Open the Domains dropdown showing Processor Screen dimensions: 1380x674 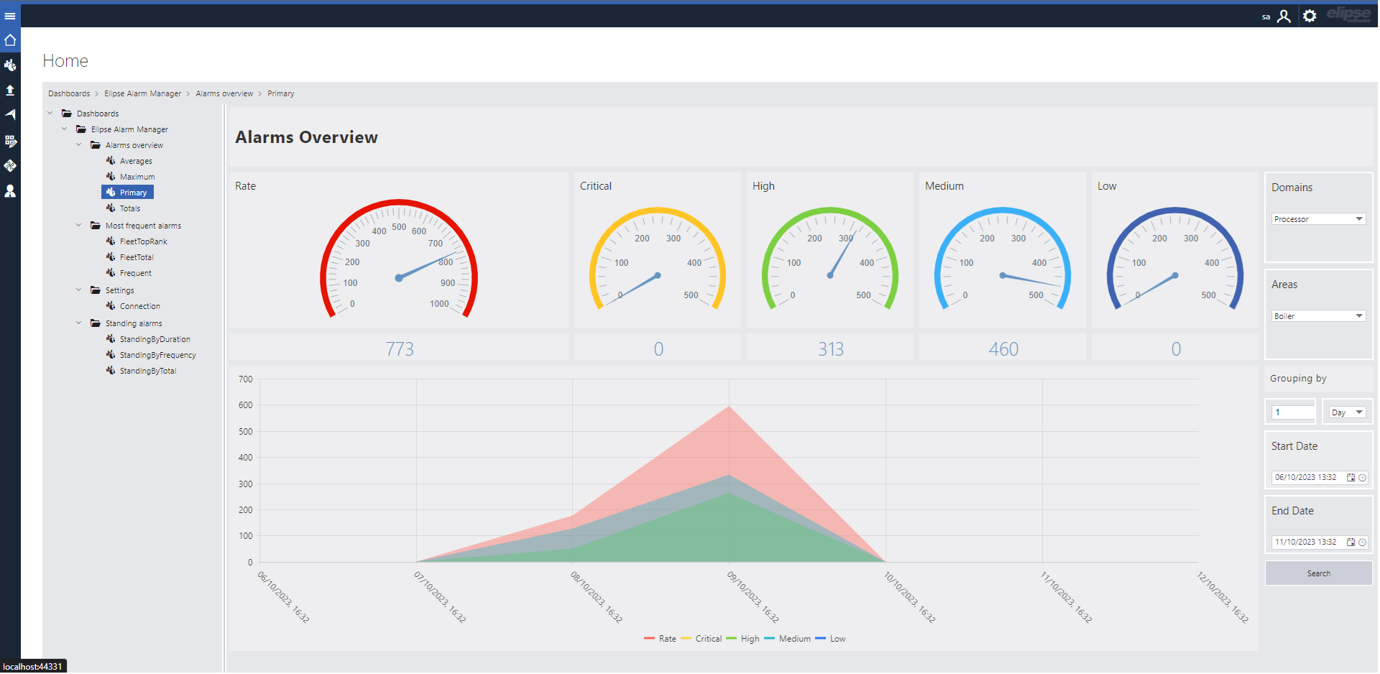click(1318, 219)
